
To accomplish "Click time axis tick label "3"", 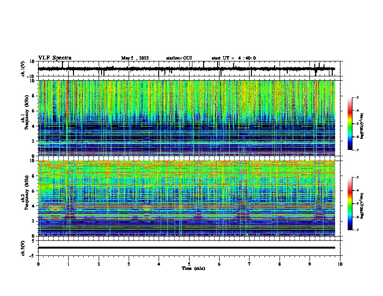I will click(129, 264).
